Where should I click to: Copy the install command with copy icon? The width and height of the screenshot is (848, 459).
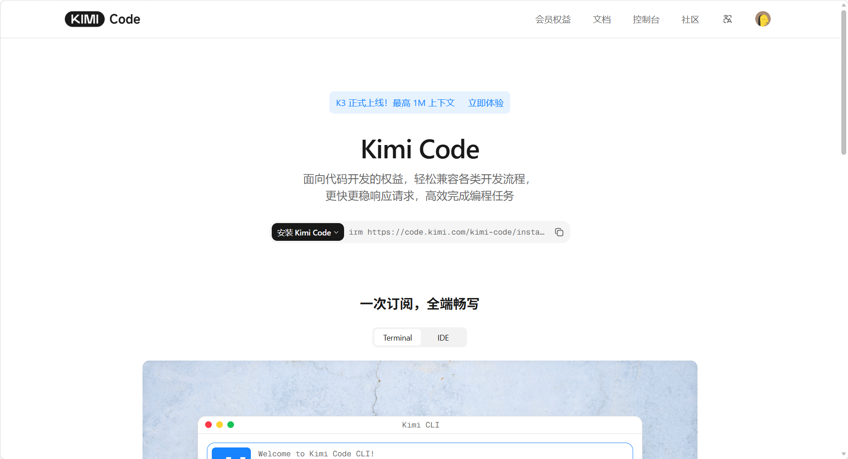pos(559,232)
